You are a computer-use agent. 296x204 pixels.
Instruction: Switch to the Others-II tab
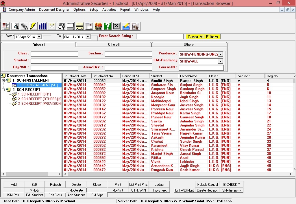pos(114,45)
